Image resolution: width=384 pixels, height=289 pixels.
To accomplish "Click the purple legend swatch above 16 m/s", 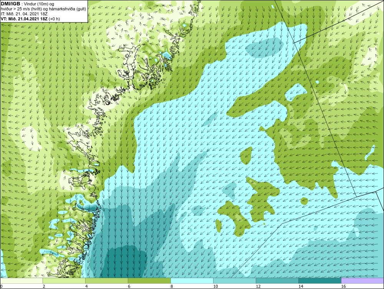I will [x=362, y=281].
